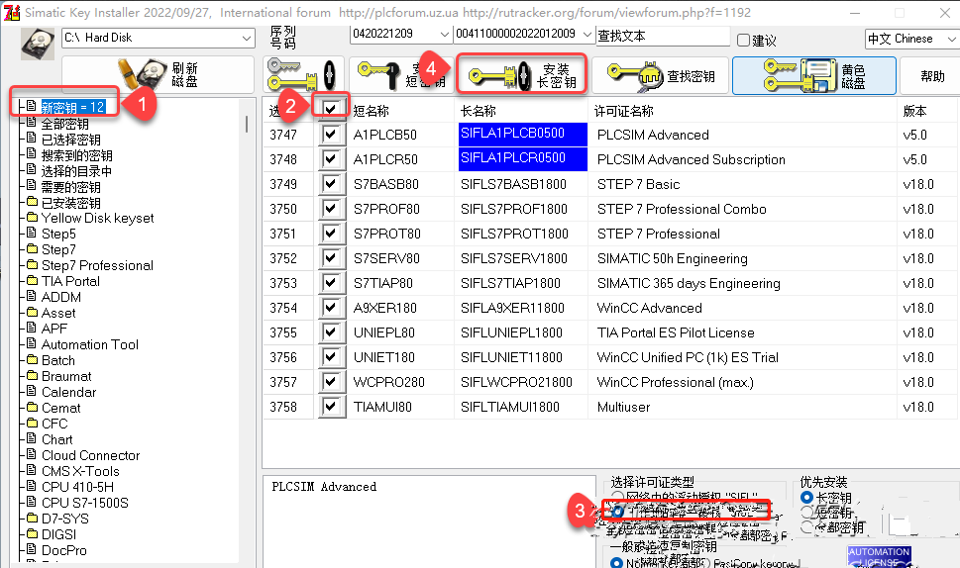
Task: Select the CPU 410-5H tree item
Action: [77, 487]
